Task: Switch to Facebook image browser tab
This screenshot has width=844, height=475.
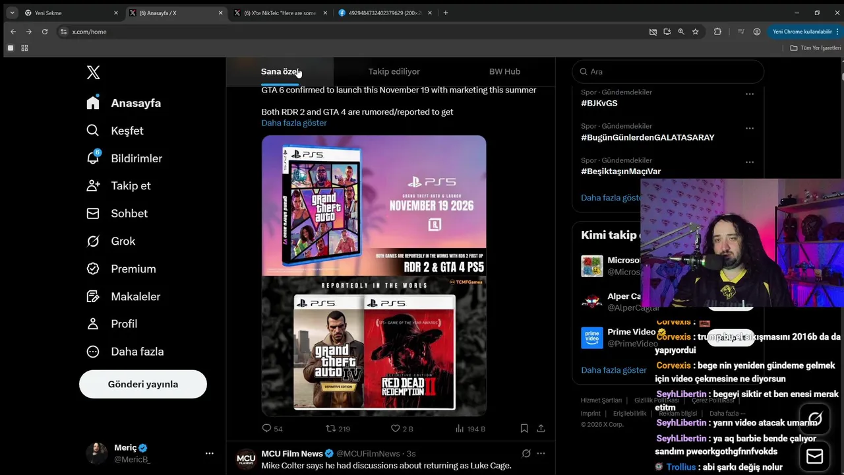Action: 386,13
